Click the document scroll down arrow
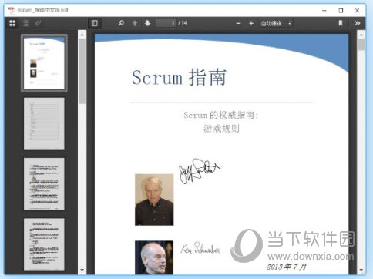 click(361, 270)
